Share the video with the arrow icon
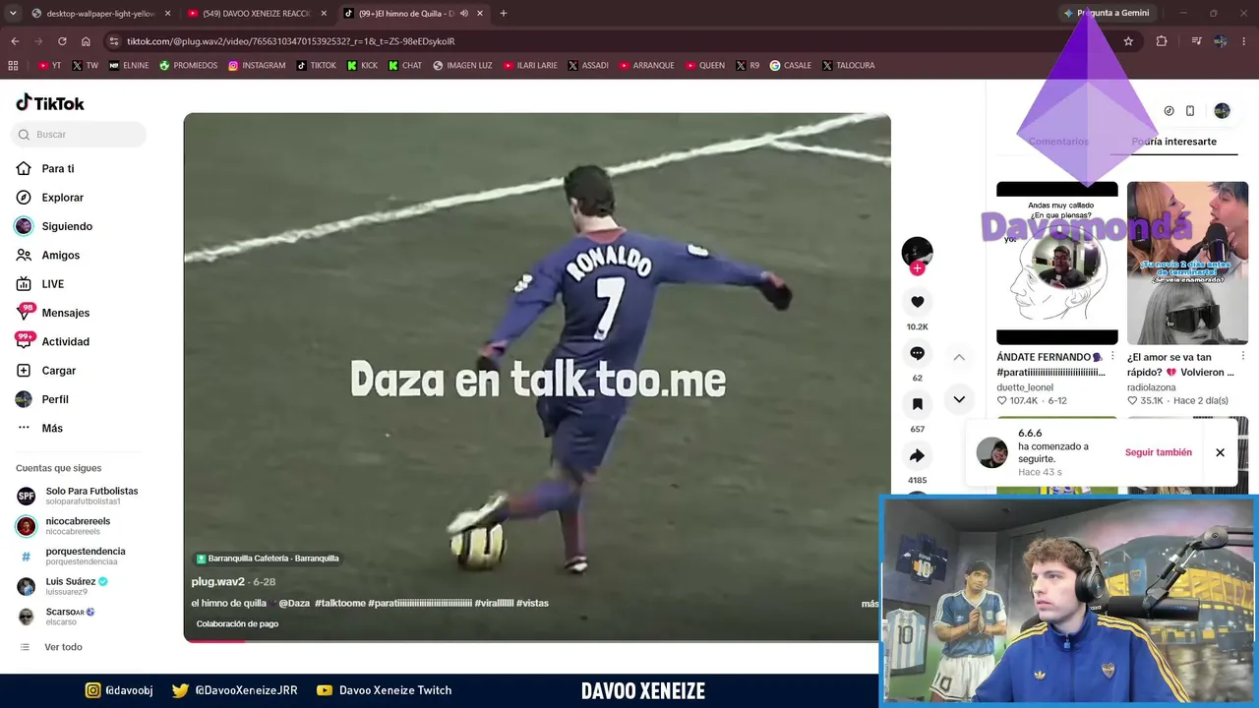The width and height of the screenshot is (1259, 708). [917, 455]
